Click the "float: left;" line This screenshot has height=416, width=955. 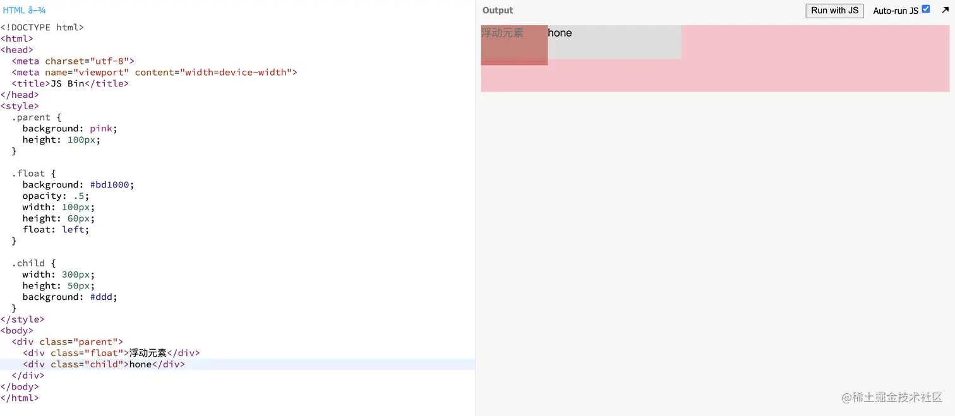click(56, 230)
